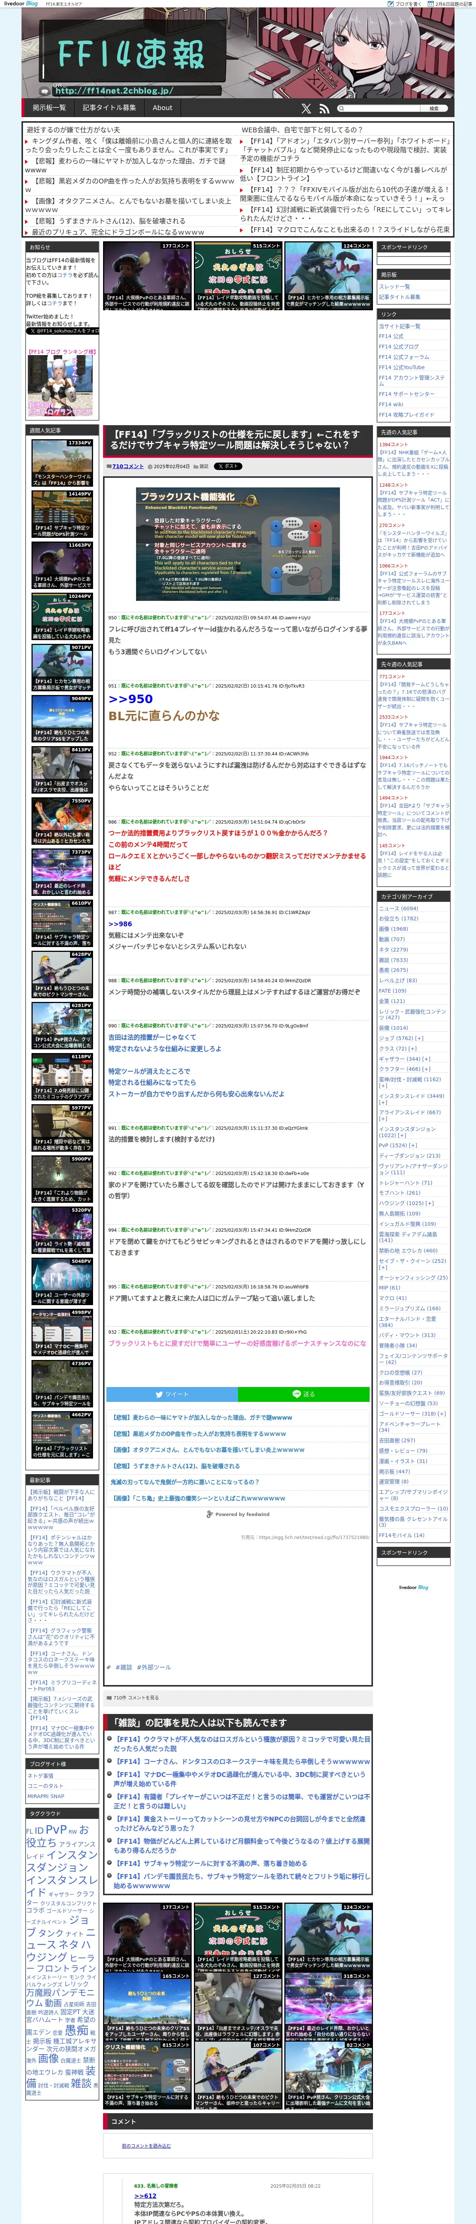This screenshot has height=2224, width=476.
Task: Open the 掲示板一覧 menu item
Action: point(49,108)
